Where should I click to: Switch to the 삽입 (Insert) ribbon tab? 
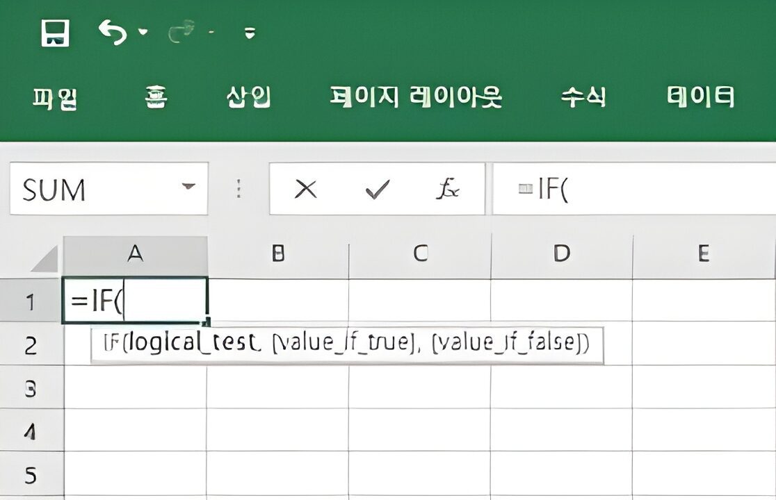[x=248, y=97]
